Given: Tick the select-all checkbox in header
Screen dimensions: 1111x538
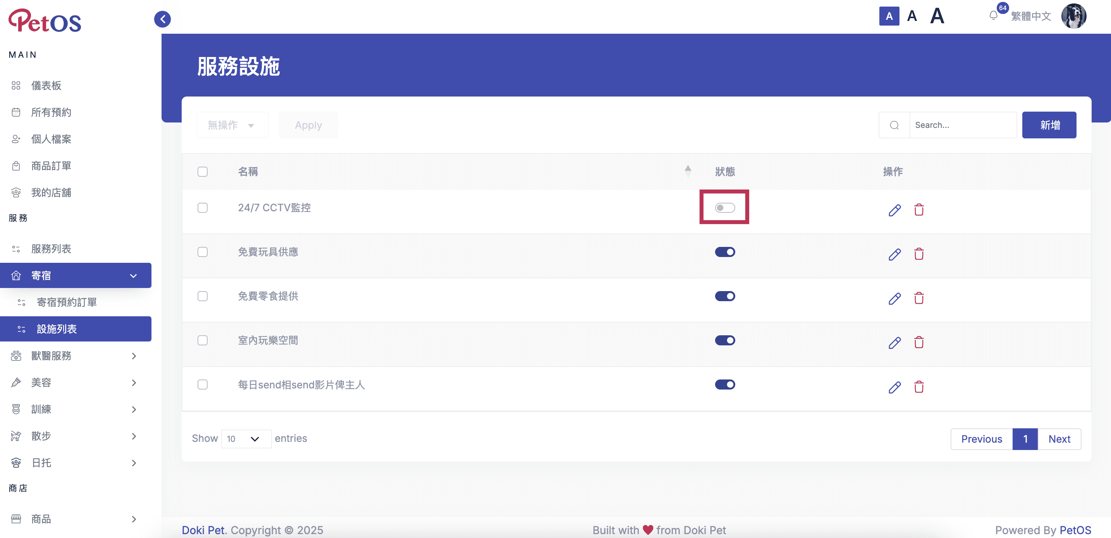Looking at the screenshot, I should (202, 172).
